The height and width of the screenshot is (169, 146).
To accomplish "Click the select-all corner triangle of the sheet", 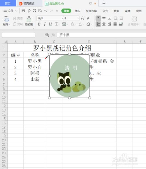I will (6, 42).
